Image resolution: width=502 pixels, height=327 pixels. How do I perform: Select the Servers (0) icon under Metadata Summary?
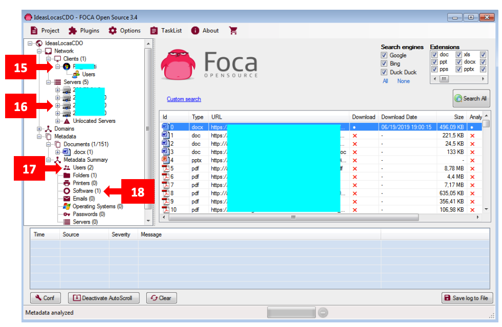67,222
